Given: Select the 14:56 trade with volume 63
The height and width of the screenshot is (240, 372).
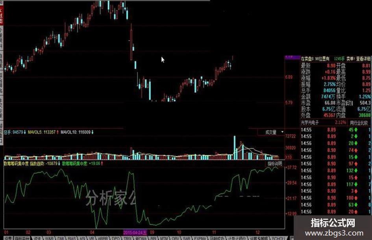Looking at the screenshot, I should tap(336, 205).
